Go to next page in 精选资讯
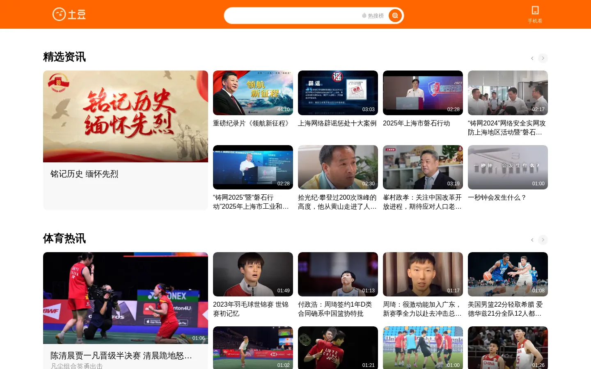 (543, 58)
